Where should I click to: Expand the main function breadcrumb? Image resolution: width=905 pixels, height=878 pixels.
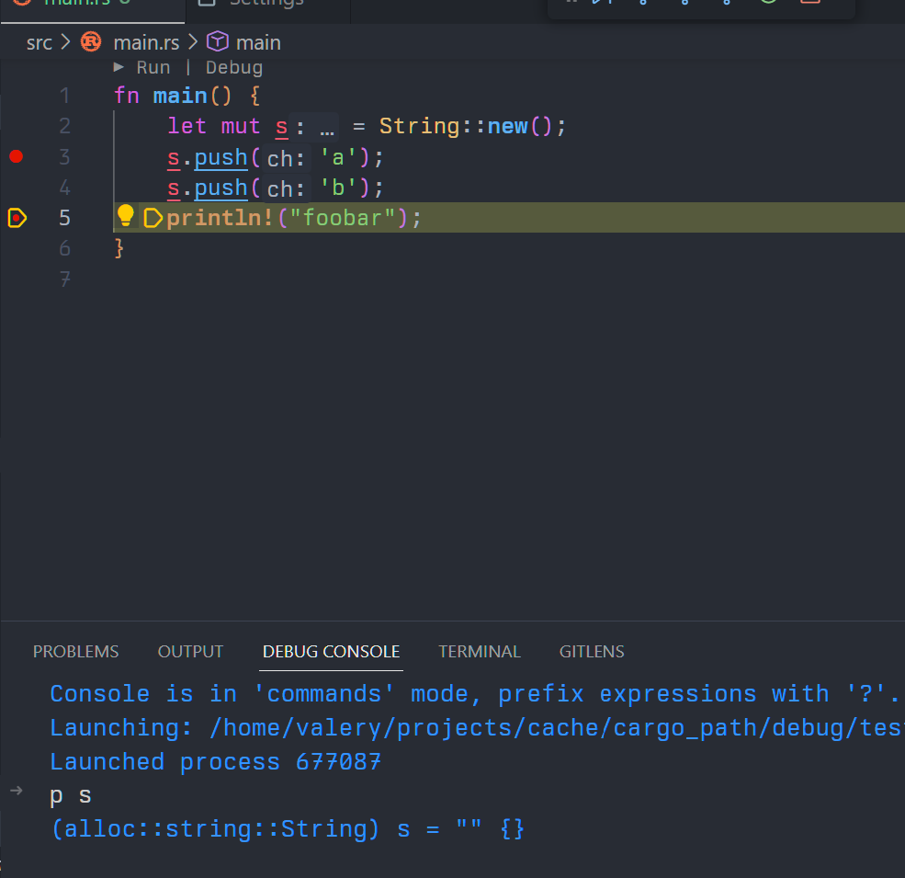[x=258, y=42]
